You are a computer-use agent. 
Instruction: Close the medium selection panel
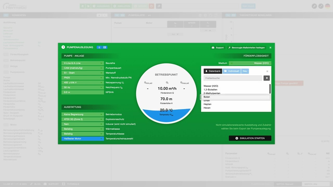click(x=267, y=71)
